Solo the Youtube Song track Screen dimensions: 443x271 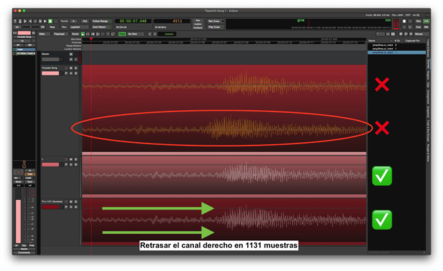click(x=76, y=67)
